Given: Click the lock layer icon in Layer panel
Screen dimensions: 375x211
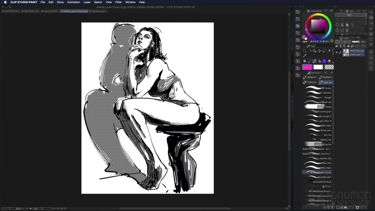Looking at the screenshot, I should pyautogui.click(x=348, y=46).
